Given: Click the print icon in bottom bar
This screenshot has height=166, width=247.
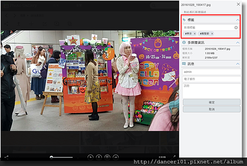Looking at the screenshot, I should coord(107,157).
